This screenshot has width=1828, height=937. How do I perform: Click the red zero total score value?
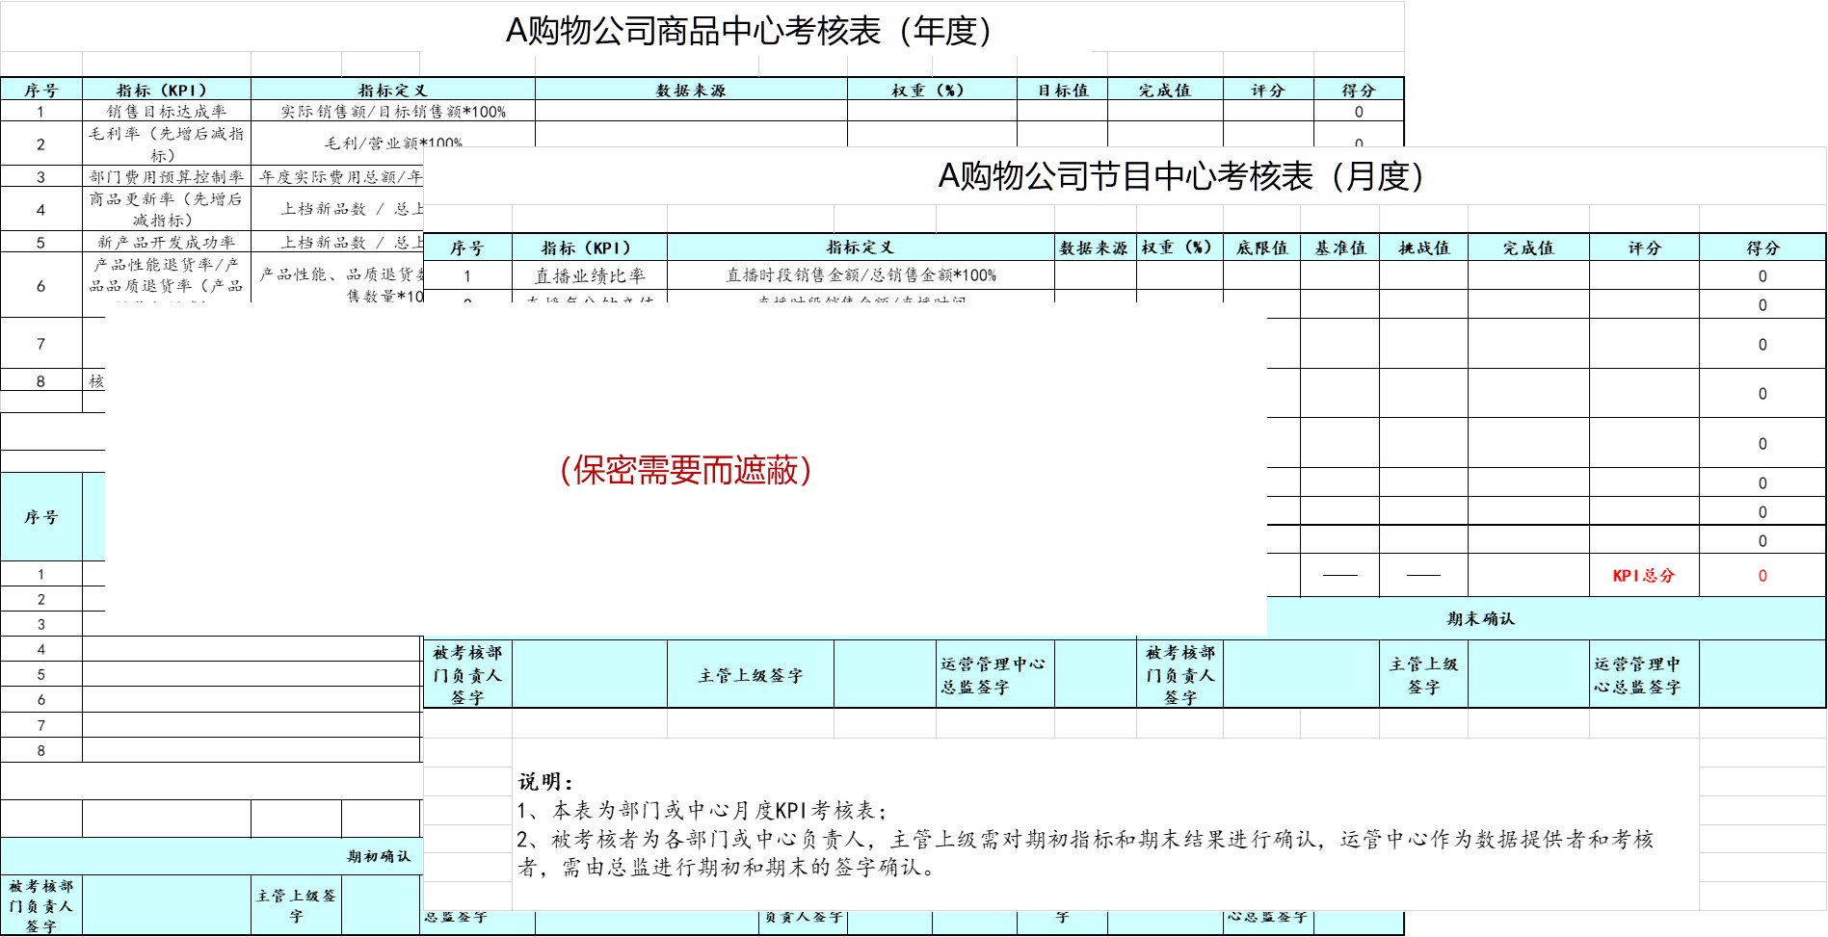1762,576
